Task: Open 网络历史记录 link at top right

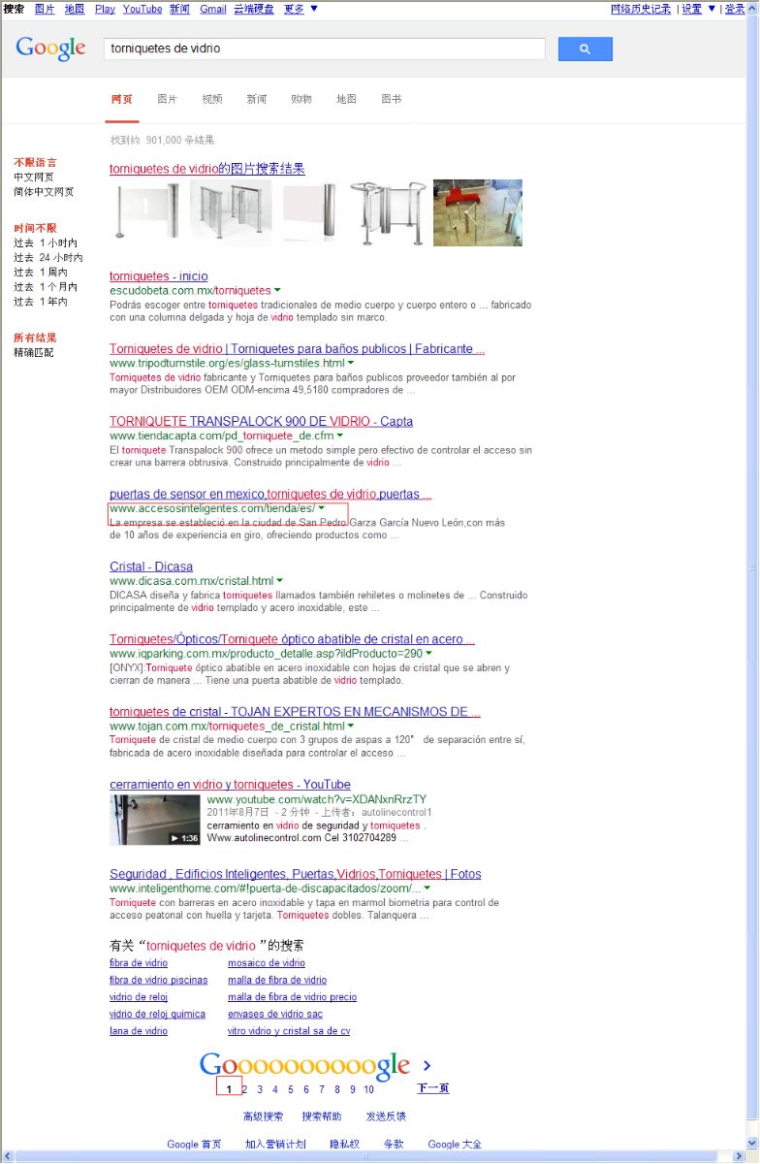Action: (x=641, y=9)
